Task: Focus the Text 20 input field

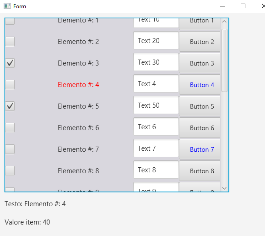Action: (156, 41)
